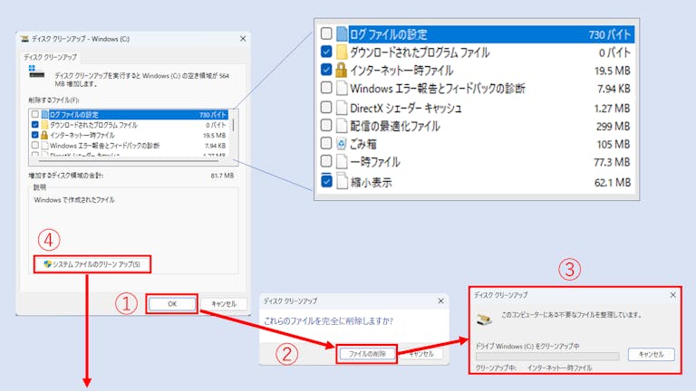The height and width of the screenshot is (391, 696).
Task: Select ごみ箱 row name
Action: 363,144
